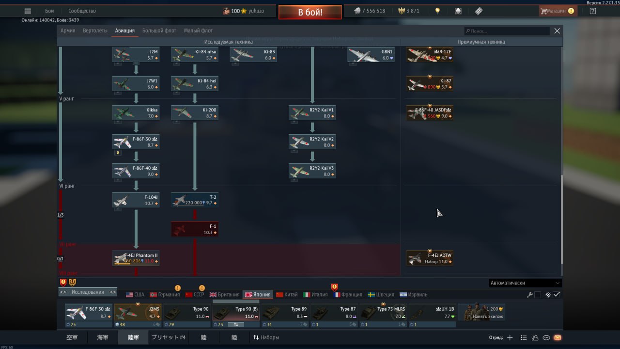Open the help question mark icon
Image resolution: width=620 pixels, height=349 pixels.
tap(593, 11)
